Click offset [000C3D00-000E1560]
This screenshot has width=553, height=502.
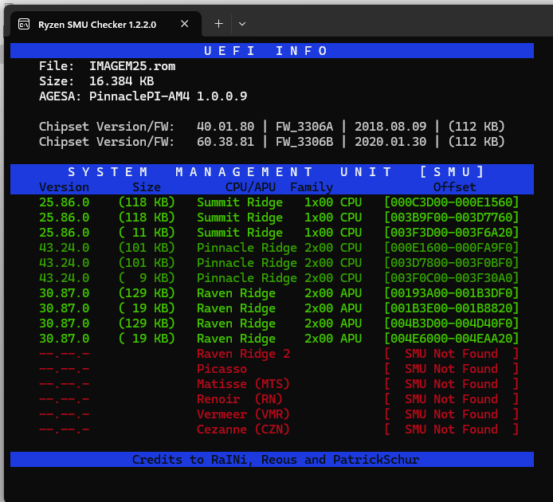tap(452, 202)
